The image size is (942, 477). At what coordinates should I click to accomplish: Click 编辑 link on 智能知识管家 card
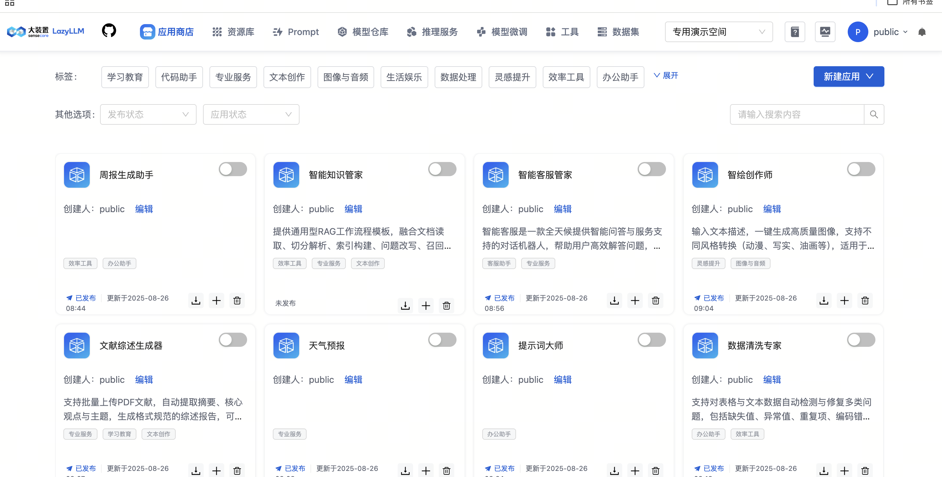click(353, 209)
